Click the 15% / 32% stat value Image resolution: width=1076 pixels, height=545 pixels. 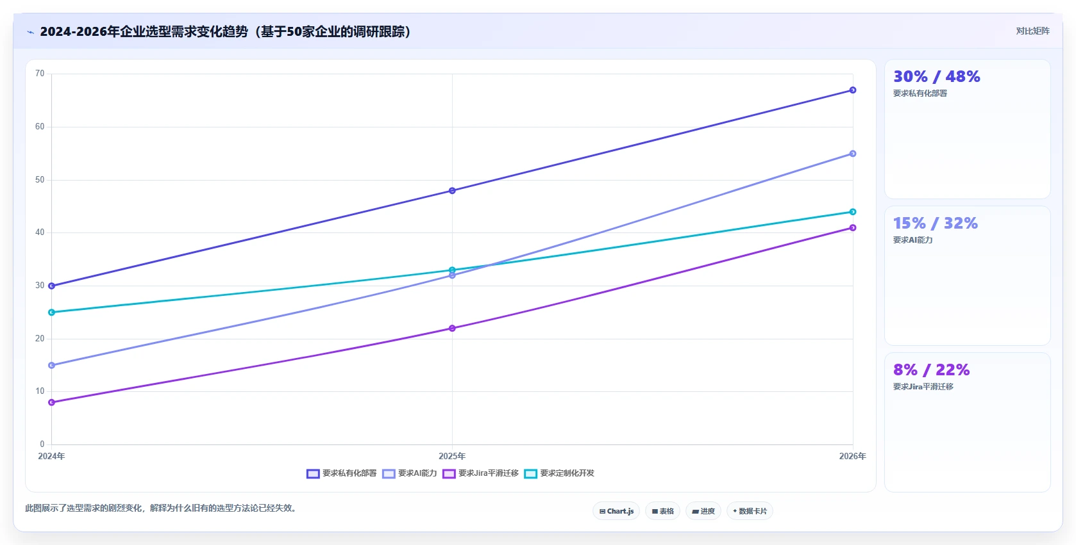pos(935,224)
